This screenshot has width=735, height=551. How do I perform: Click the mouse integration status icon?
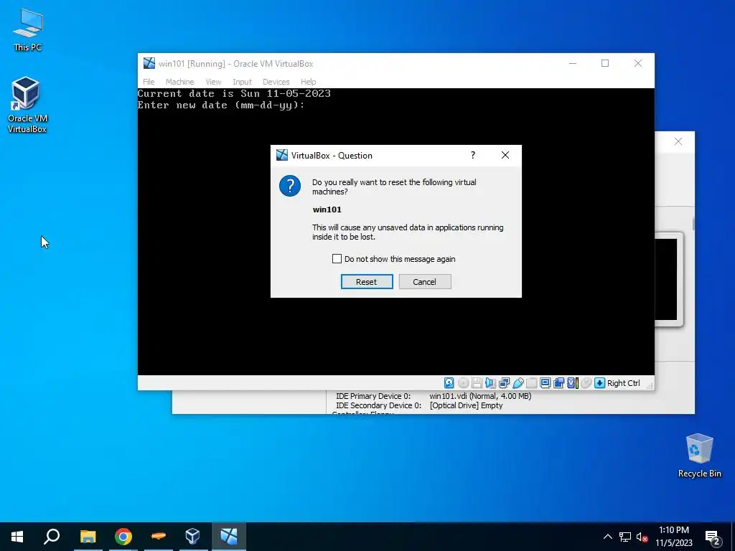[586, 383]
